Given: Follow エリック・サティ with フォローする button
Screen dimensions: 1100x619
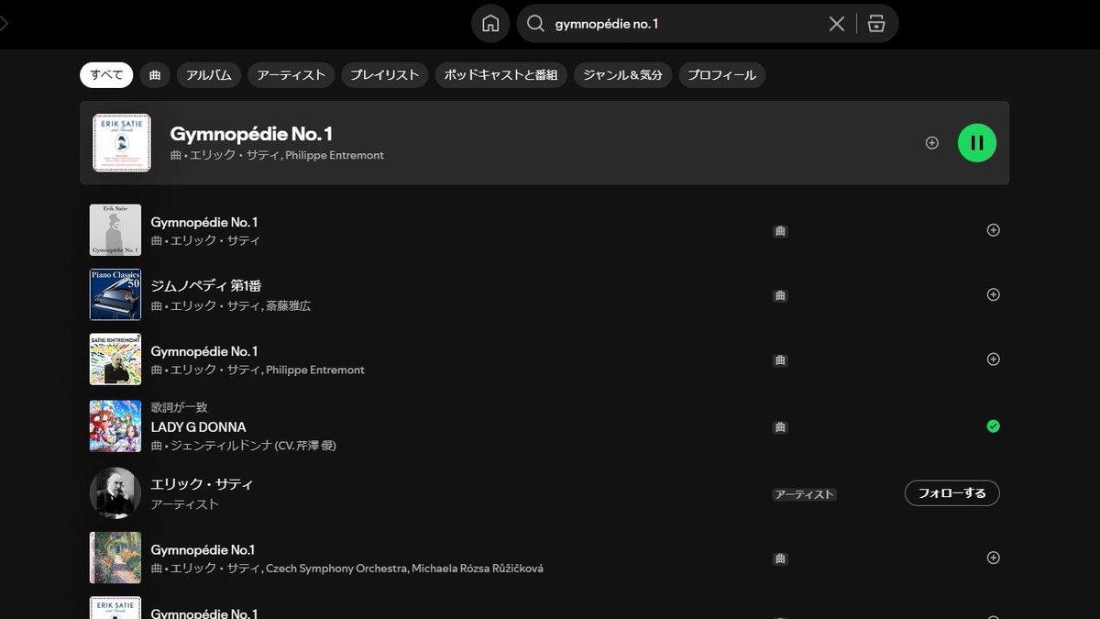Looking at the screenshot, I should (x=952, y=493).
